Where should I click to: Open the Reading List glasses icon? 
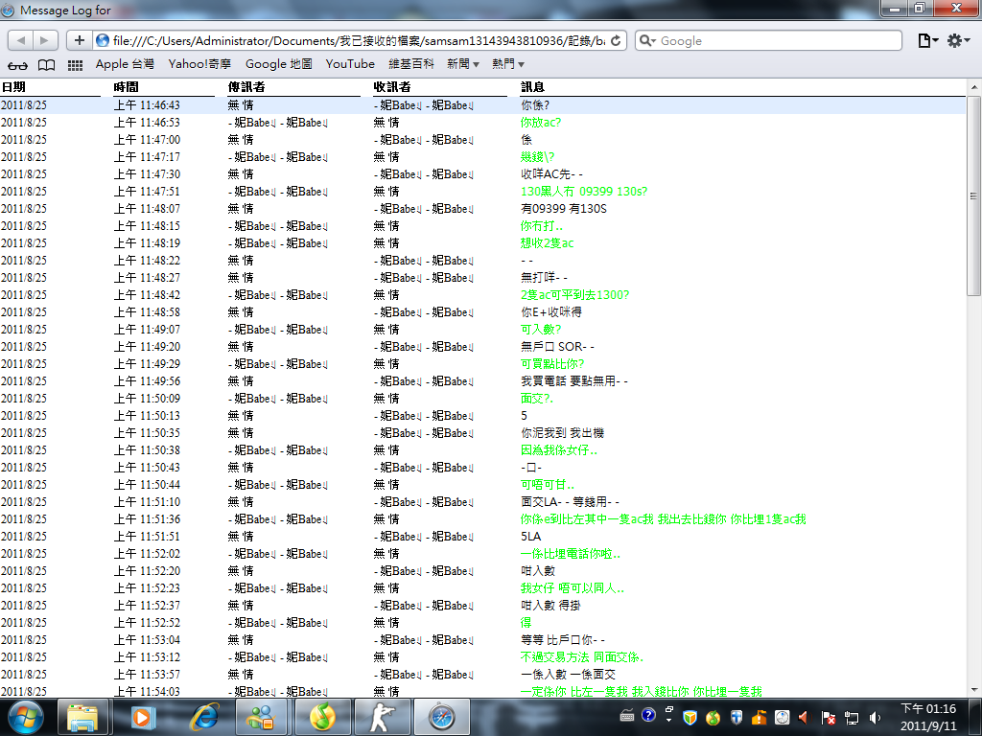[17, 65]
